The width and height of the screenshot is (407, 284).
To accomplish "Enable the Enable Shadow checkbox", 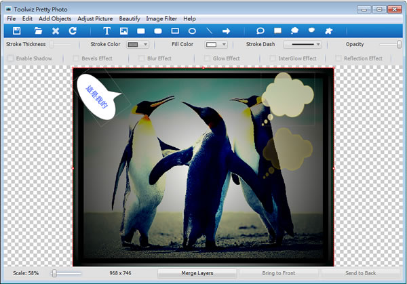I will pyautogui.click(x=10, y=59).
